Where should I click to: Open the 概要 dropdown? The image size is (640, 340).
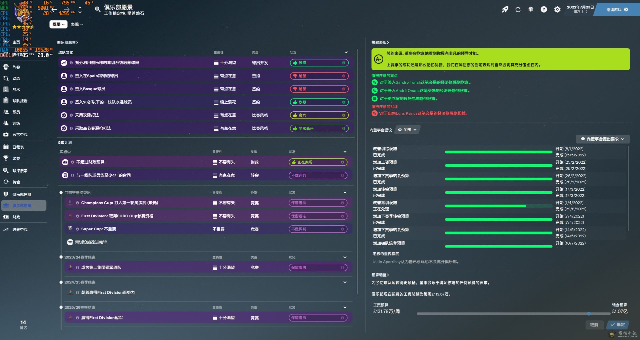click(x=58, y=24)
